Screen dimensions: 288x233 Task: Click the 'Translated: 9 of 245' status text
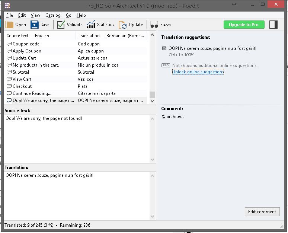click(29, 225)
